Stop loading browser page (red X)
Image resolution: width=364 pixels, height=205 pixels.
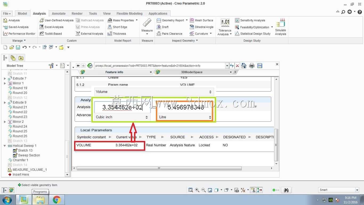(237, 66)
